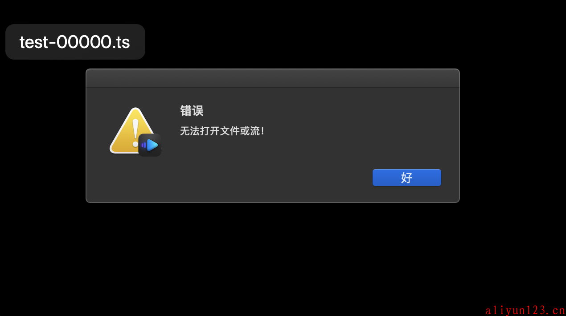Viewport: 566px width, 316px height.
Task: Click the test-00000.ts file name overlay
Action: pos(75,42)
